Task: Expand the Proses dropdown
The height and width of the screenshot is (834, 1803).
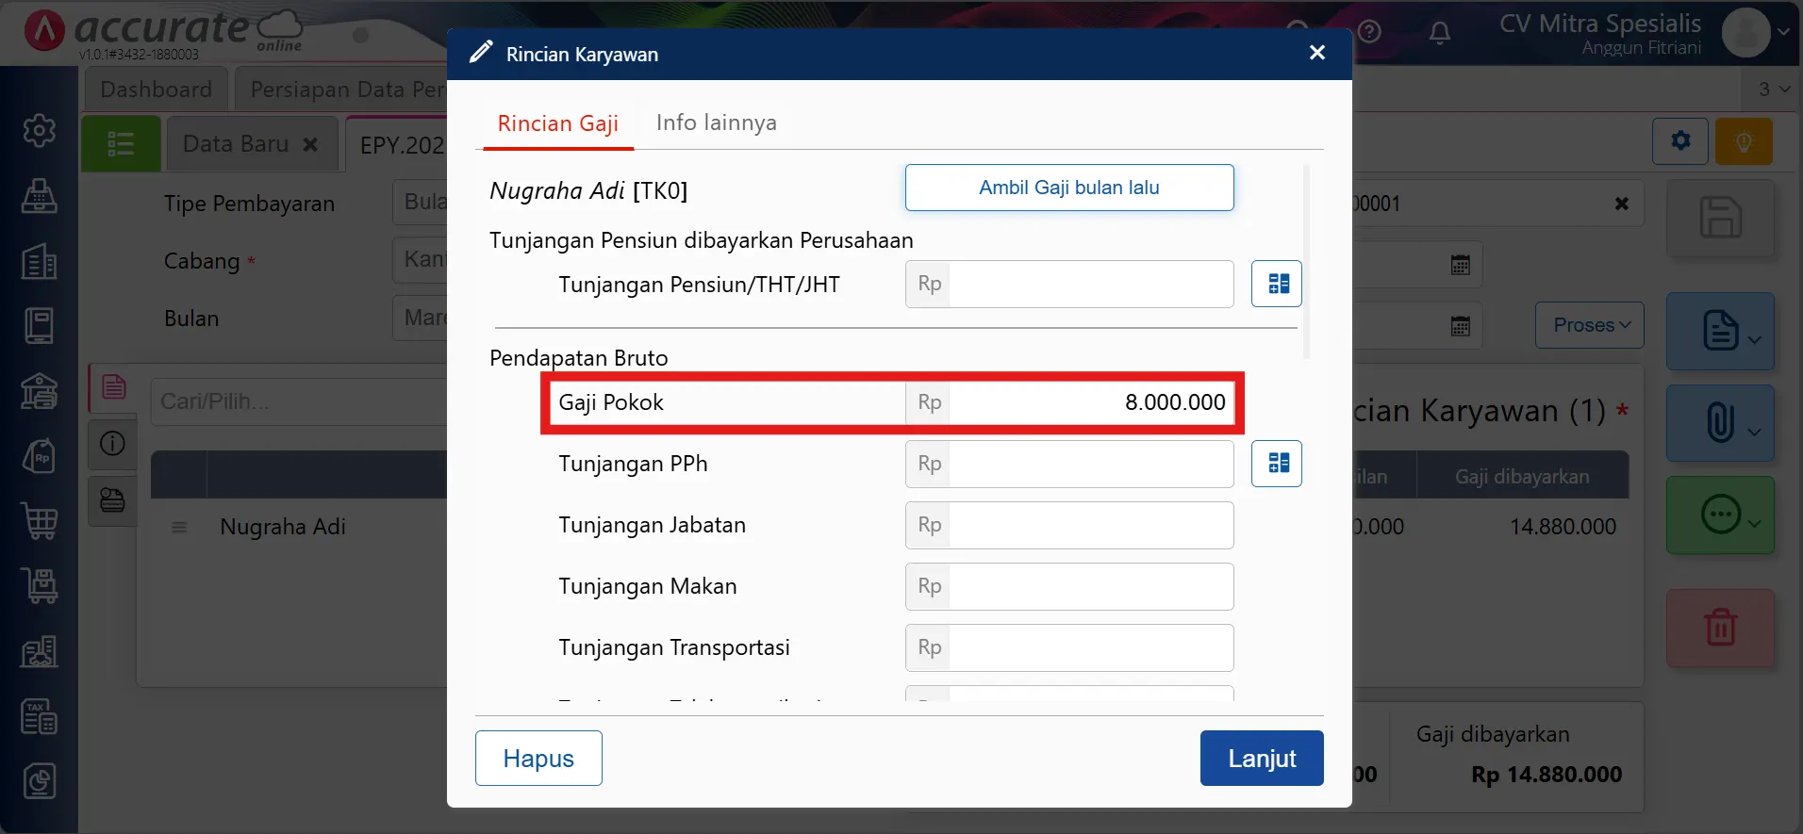Action: click(1590, 325)
